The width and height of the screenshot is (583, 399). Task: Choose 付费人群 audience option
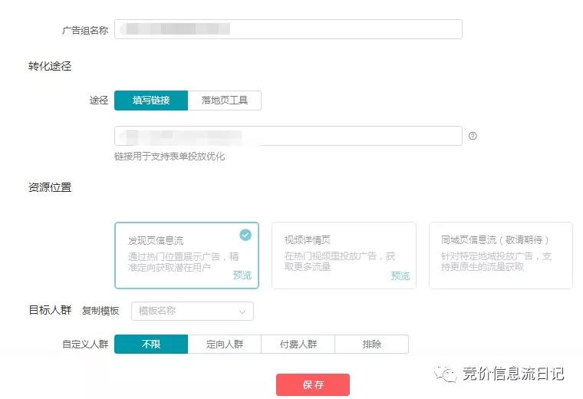pyautogui.click(x=298, y=345)
